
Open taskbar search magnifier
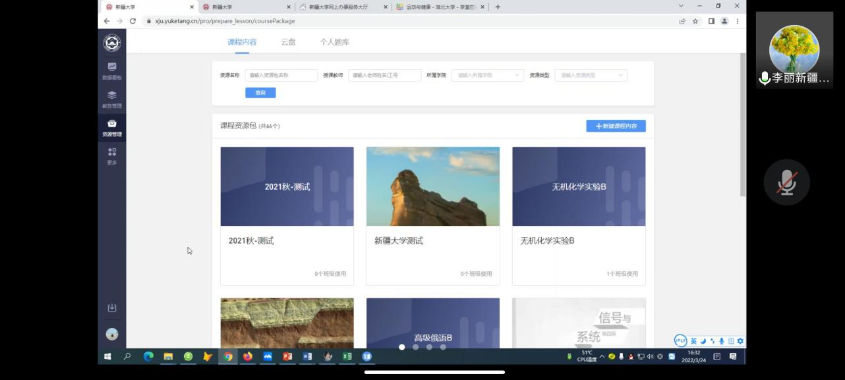pos(127,356)
